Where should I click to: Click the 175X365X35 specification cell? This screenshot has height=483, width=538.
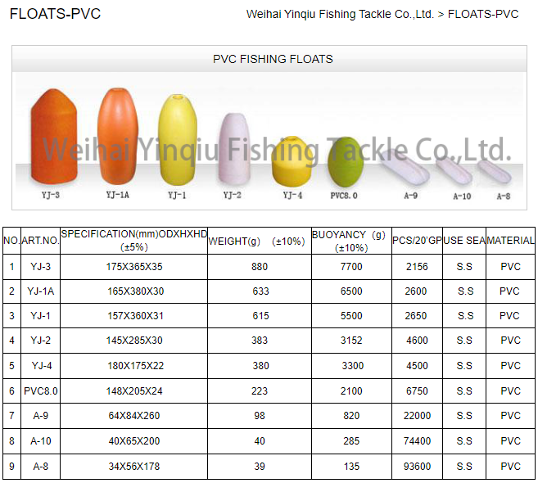coord(133,267)
